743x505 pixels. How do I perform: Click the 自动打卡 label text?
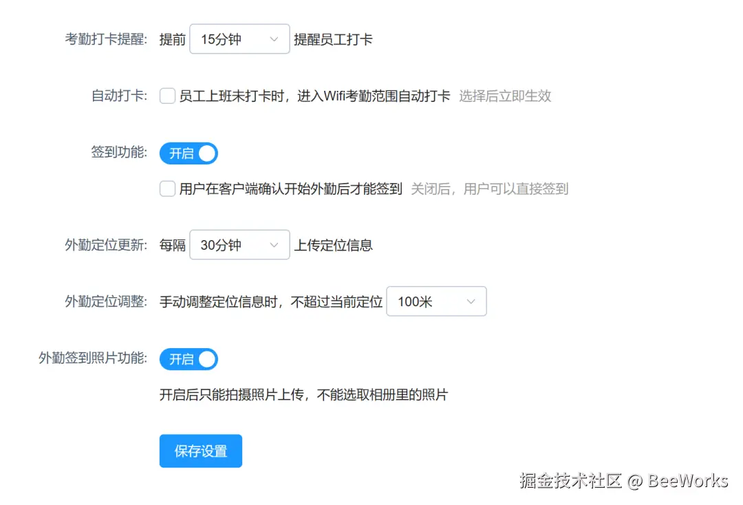pyautogui.click(x=116, y=96)
